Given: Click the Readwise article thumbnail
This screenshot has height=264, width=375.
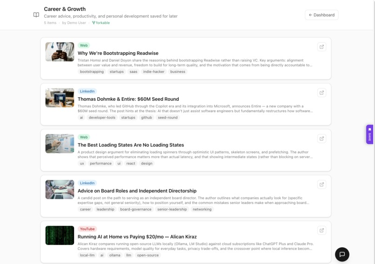Looking at the screenshot, I should [x=60, y=52].
